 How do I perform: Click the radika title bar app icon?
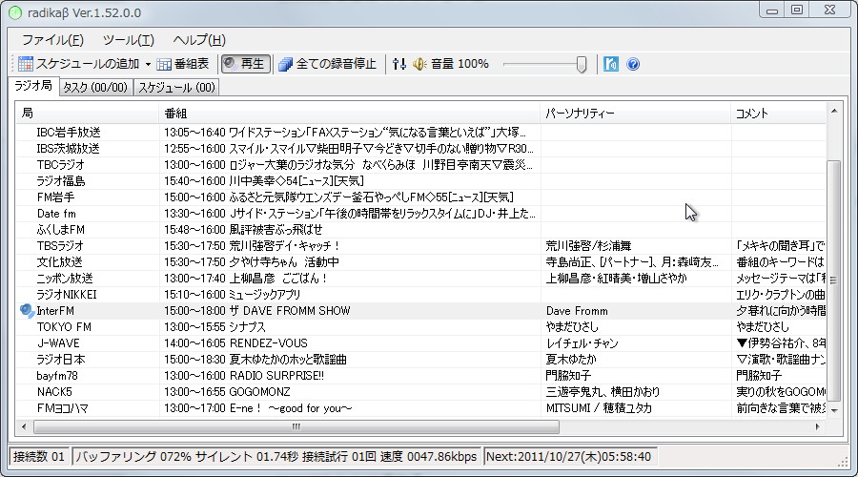(15, 12)
